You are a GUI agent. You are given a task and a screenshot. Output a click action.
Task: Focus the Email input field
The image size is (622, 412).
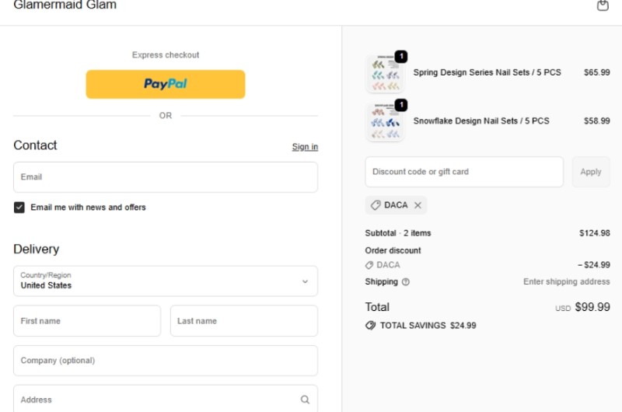point(166,177)
